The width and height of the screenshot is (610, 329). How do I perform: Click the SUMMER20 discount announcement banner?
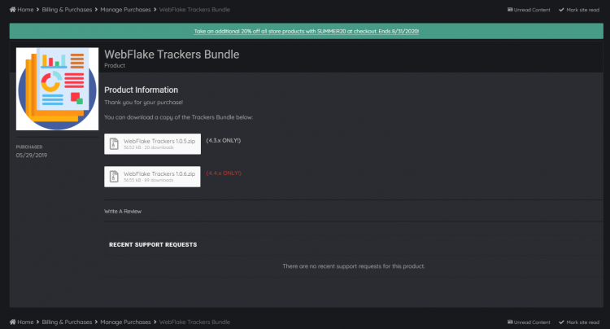(x=307, y=31)
